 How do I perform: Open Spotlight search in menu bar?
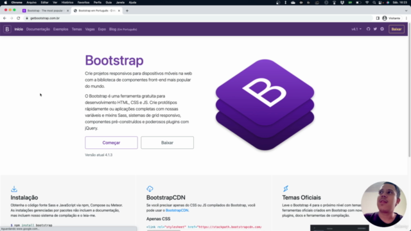click(x=374, y=3)
